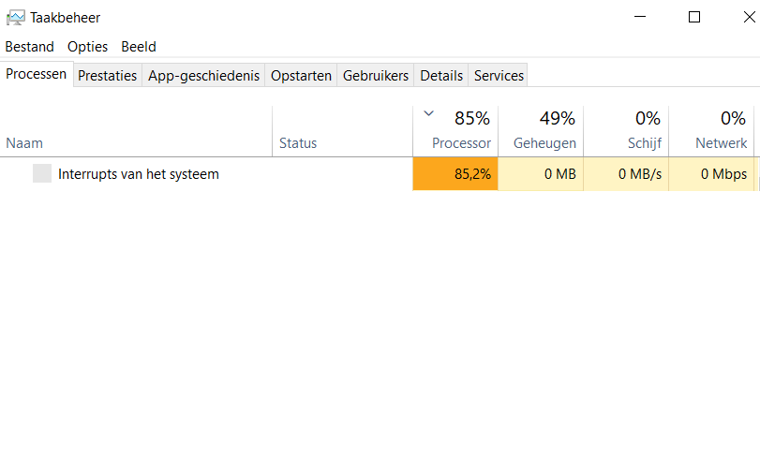
Task: Open the Opties menu
Action: (87, 47)
